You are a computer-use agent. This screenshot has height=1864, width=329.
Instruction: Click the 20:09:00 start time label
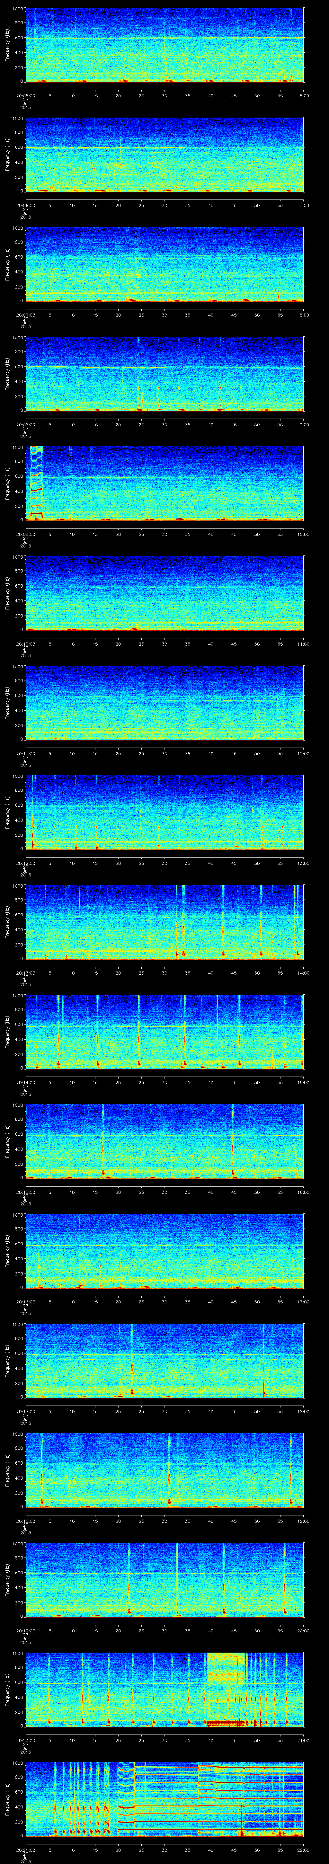[x=25, y=534]
